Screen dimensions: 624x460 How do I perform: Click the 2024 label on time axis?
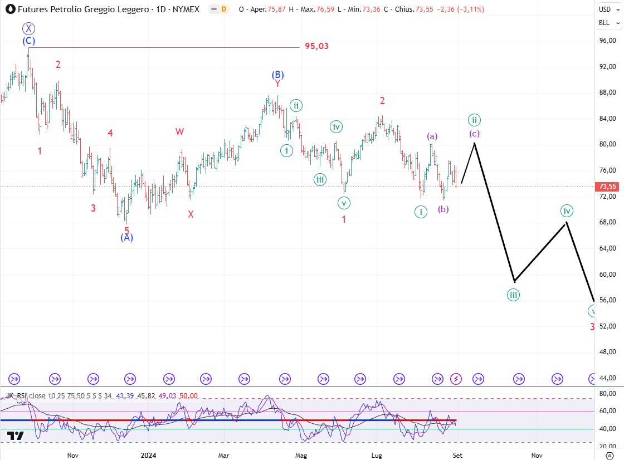(148, 455)
